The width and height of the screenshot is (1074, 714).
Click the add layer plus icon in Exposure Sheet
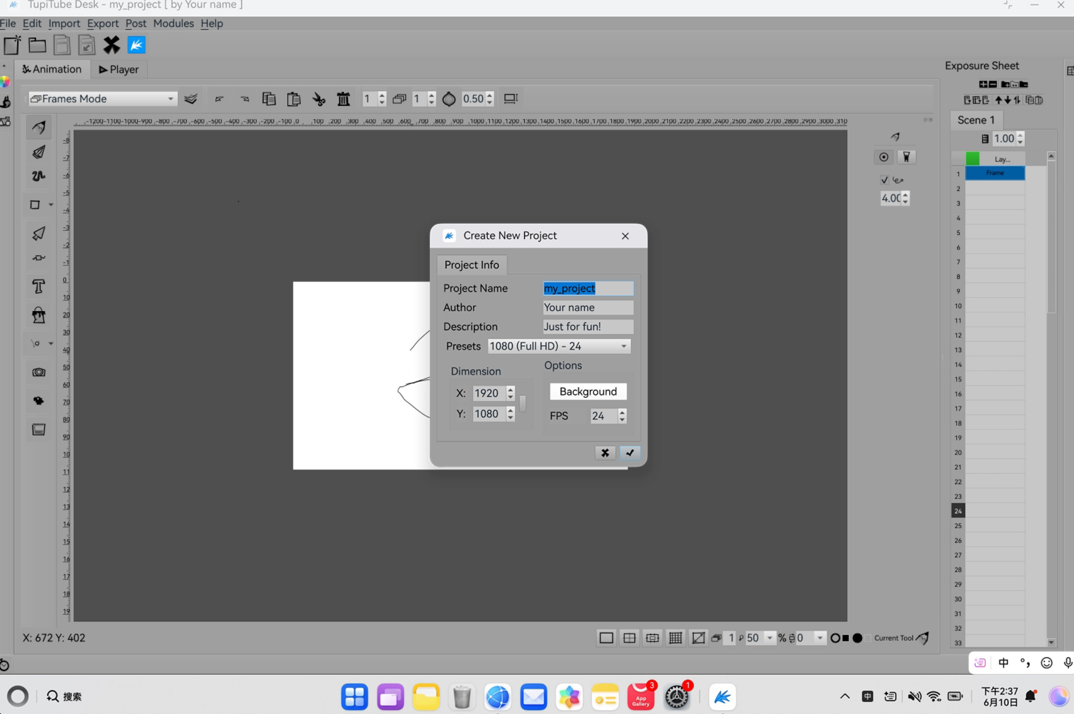point(983,84)
